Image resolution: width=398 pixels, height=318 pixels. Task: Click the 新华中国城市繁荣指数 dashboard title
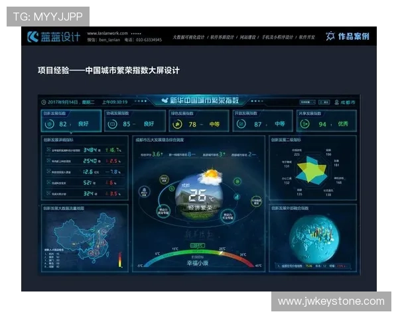(x=204, y=101)
